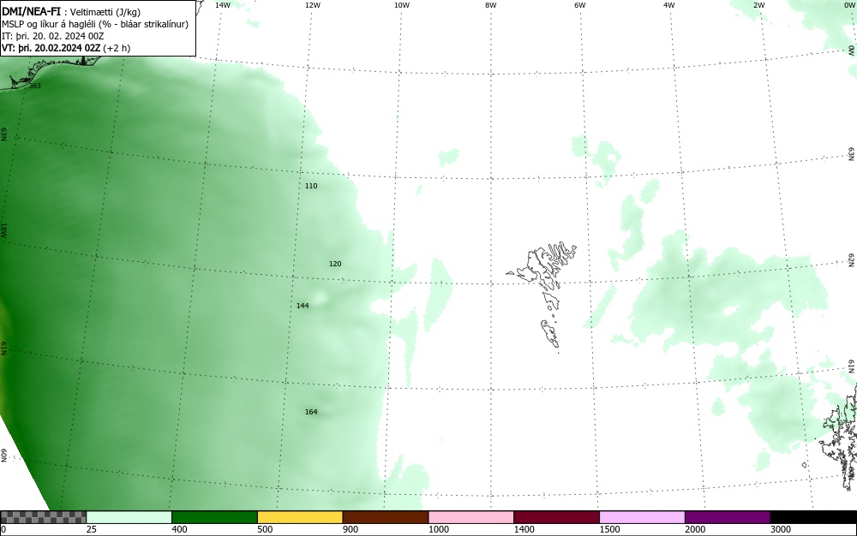Select the purple legend swatch
Viewport: 857px width, 536px height.
coord(728,517)
